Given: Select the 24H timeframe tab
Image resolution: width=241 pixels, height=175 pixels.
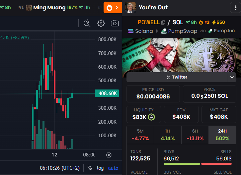Looking at the screenshot, I should 222,135.
